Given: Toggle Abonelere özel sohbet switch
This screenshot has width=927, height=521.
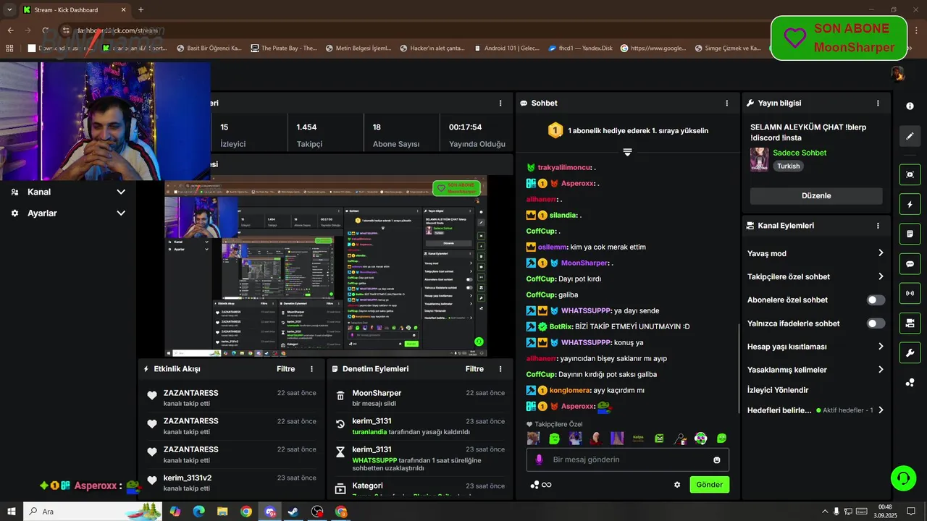Looking at the screenshot, I should tap(876, 300).
